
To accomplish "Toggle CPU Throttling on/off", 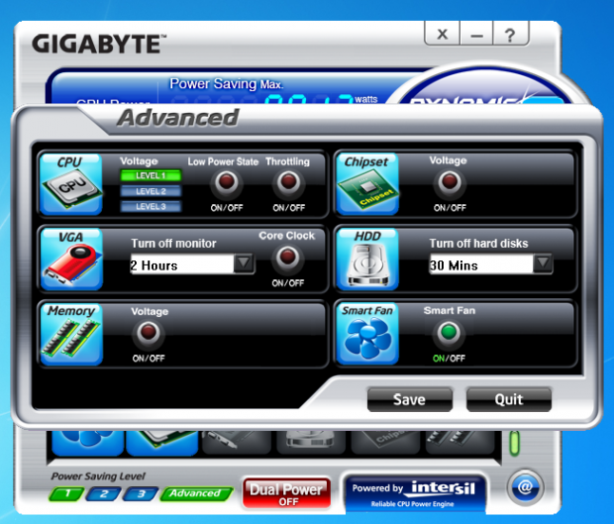I will click(x=288, y=182).
